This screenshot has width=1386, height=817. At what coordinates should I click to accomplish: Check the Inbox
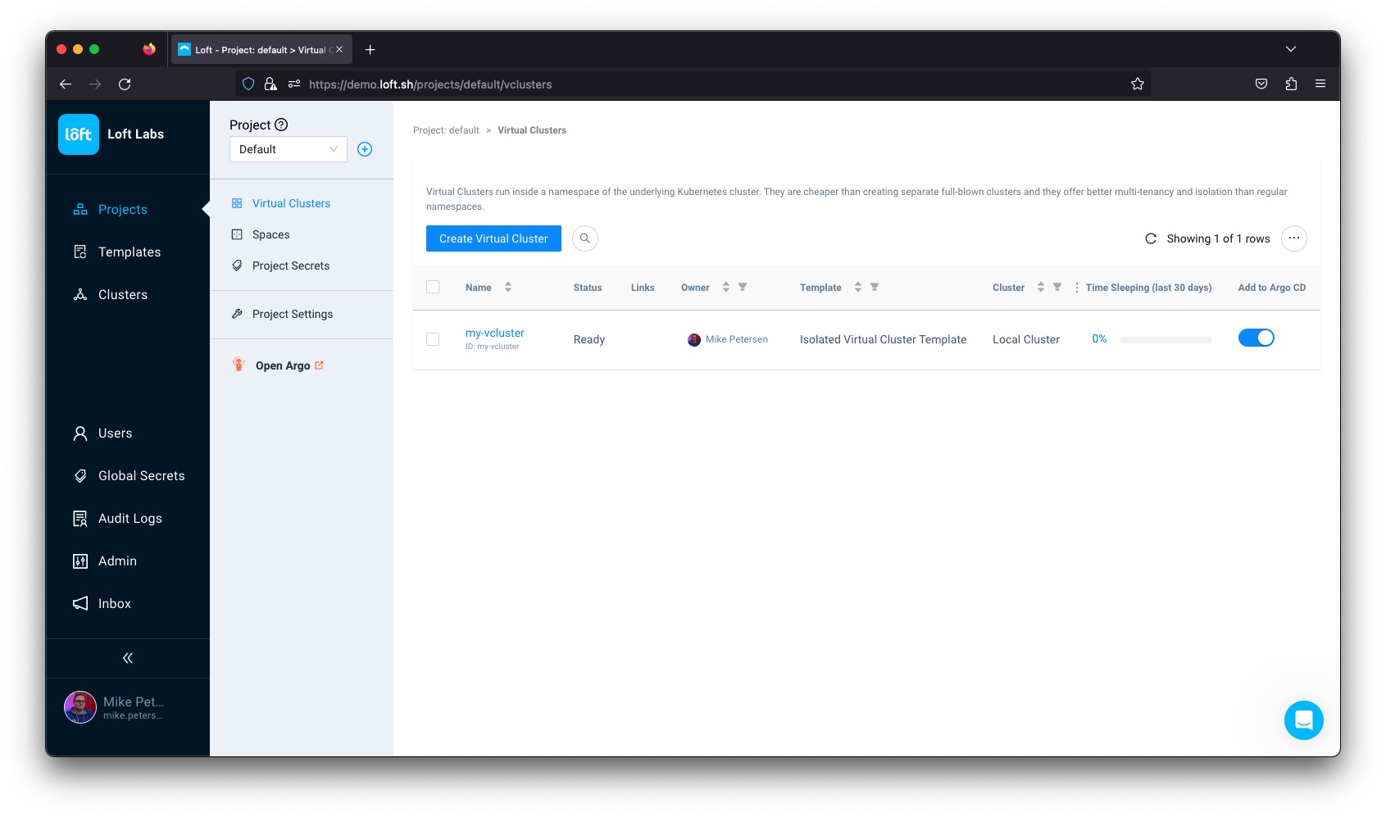point(114,603)
